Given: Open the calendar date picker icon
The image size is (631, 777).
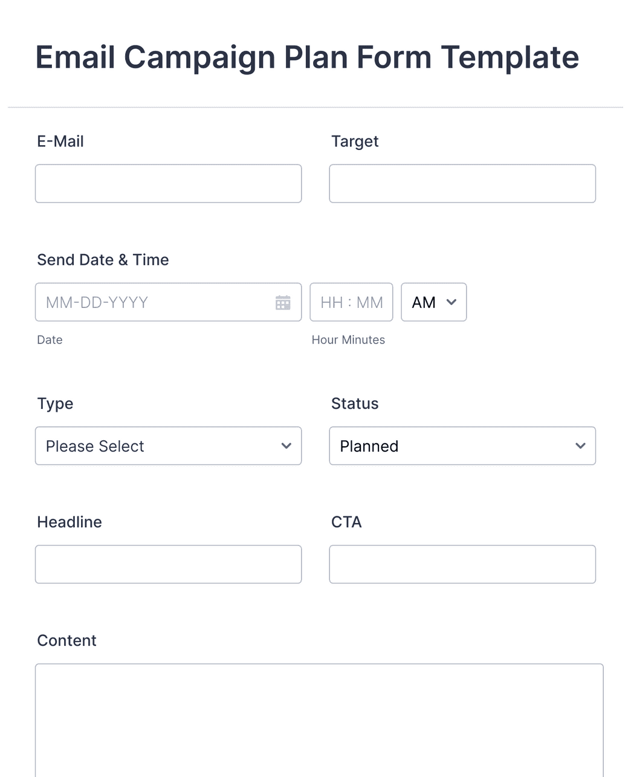Looking at the screenshot, I should 284,302.
